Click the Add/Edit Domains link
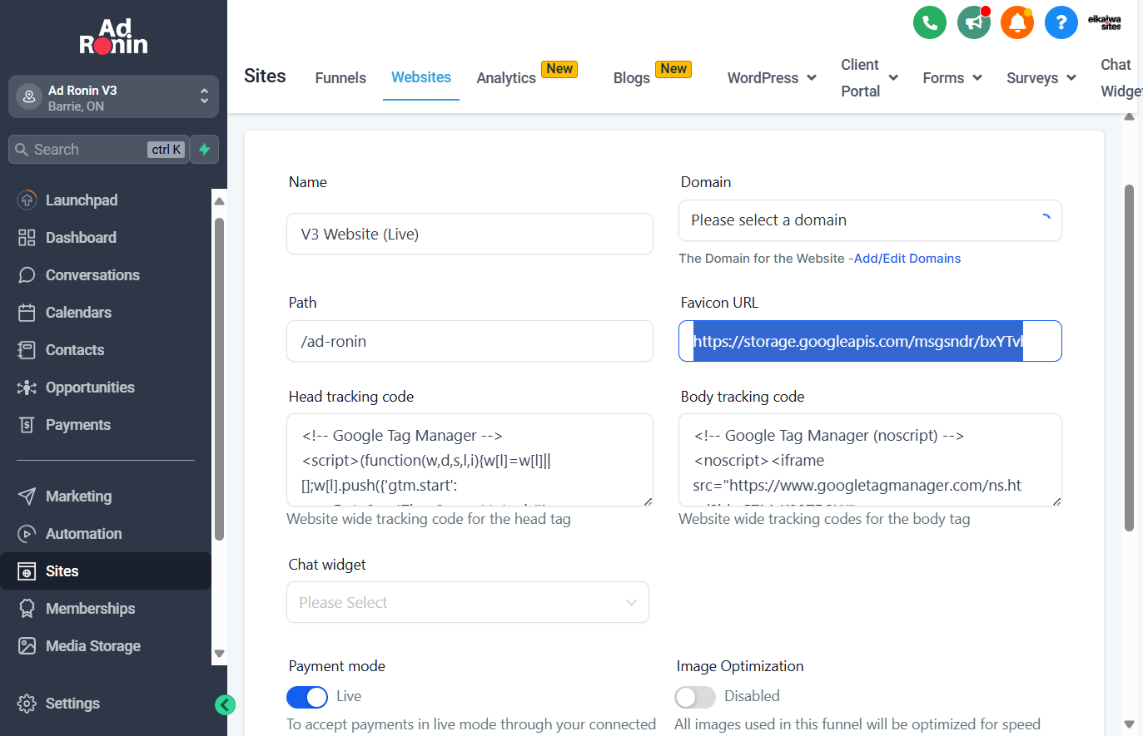1143x736 pixels. 907,259
